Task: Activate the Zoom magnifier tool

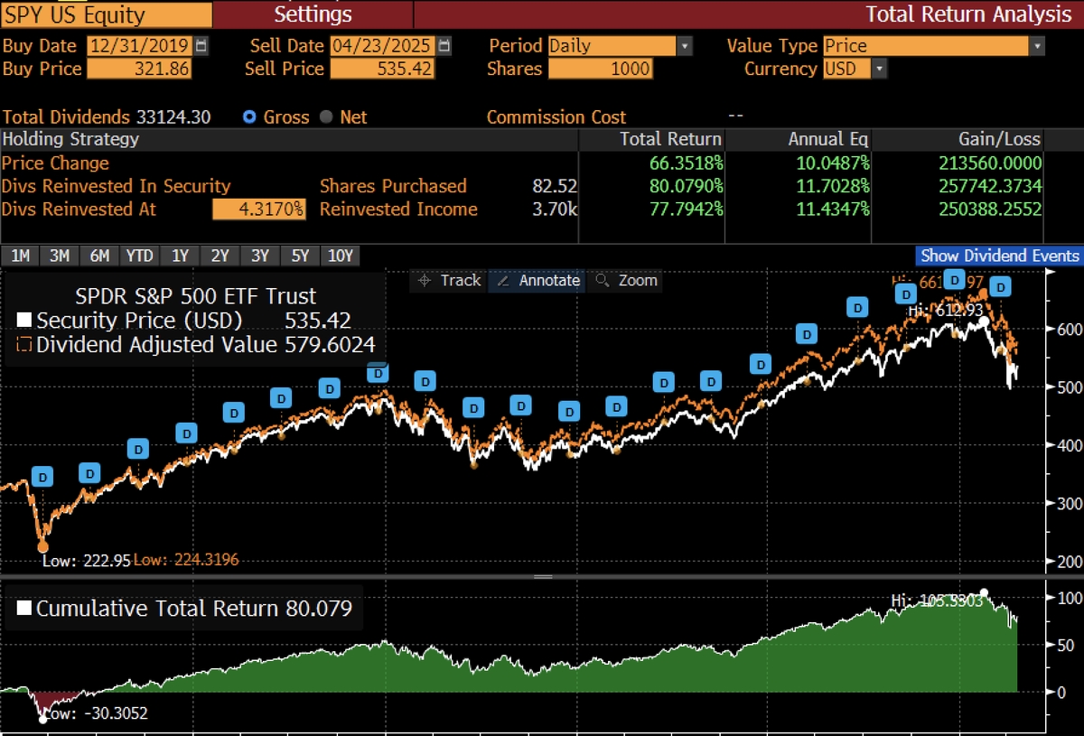Action: (x=625, y=281)
